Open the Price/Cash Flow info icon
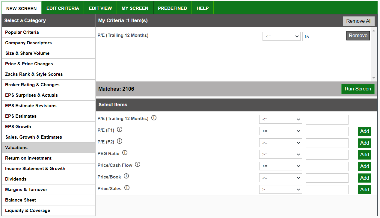This screenshot has height=218, width=380. 138,164
